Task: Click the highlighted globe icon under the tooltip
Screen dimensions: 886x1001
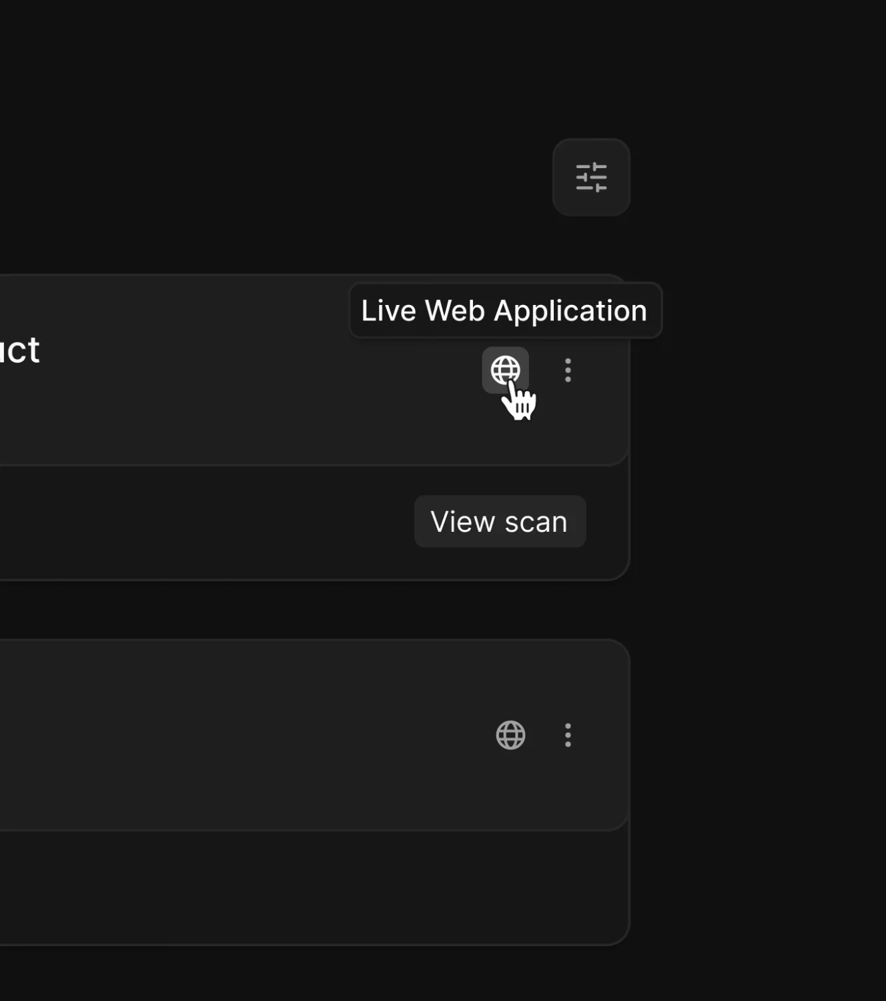Action: (x=505, y=370)
